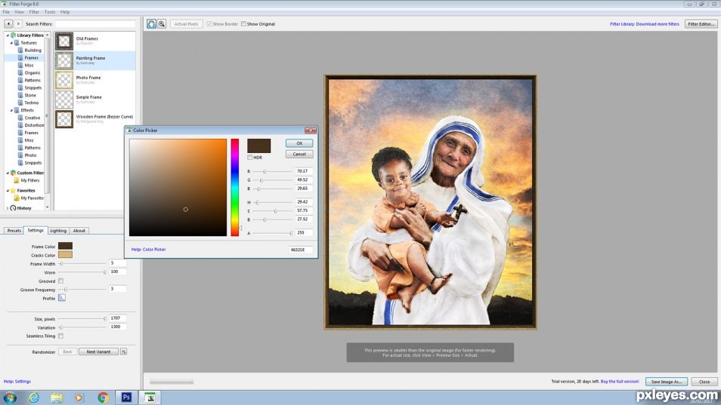Open Windows media player from taskbar

coord(79,397)
